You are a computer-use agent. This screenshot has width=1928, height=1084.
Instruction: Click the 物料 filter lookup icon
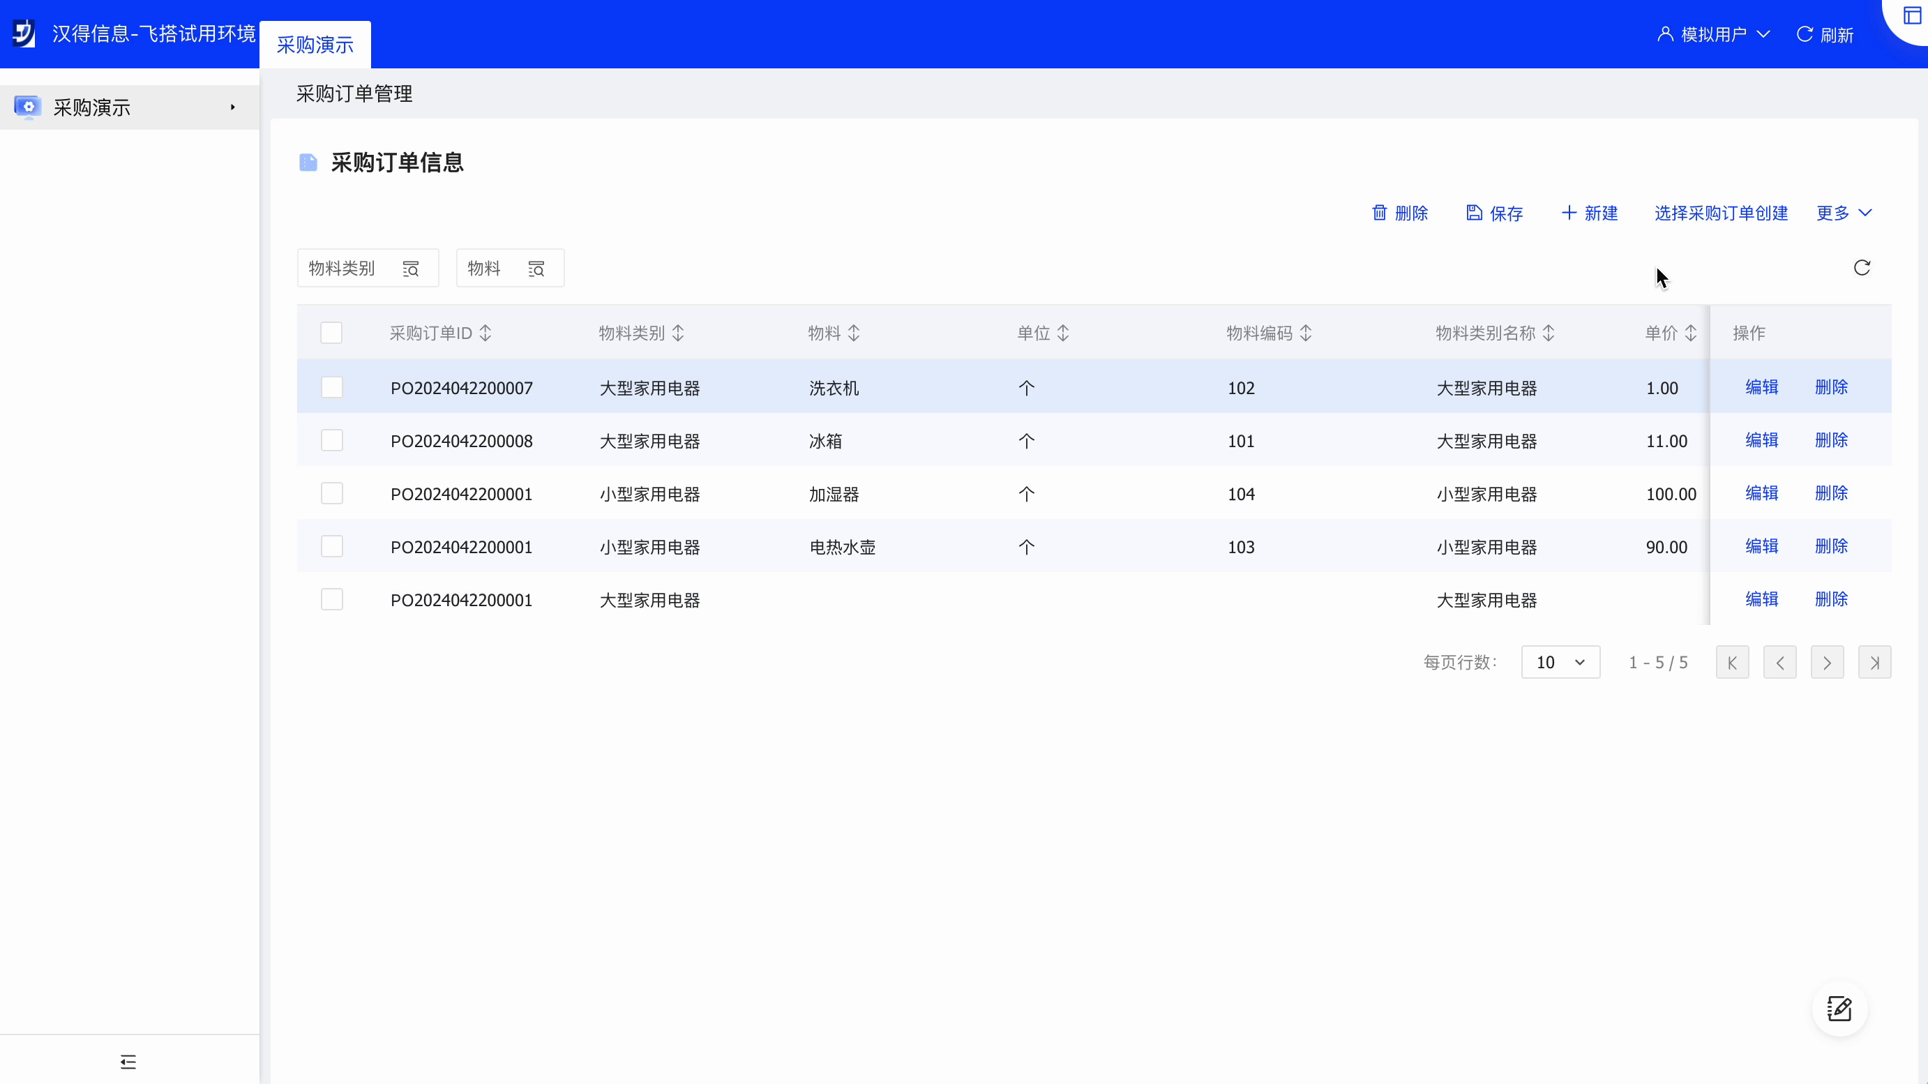536,269
